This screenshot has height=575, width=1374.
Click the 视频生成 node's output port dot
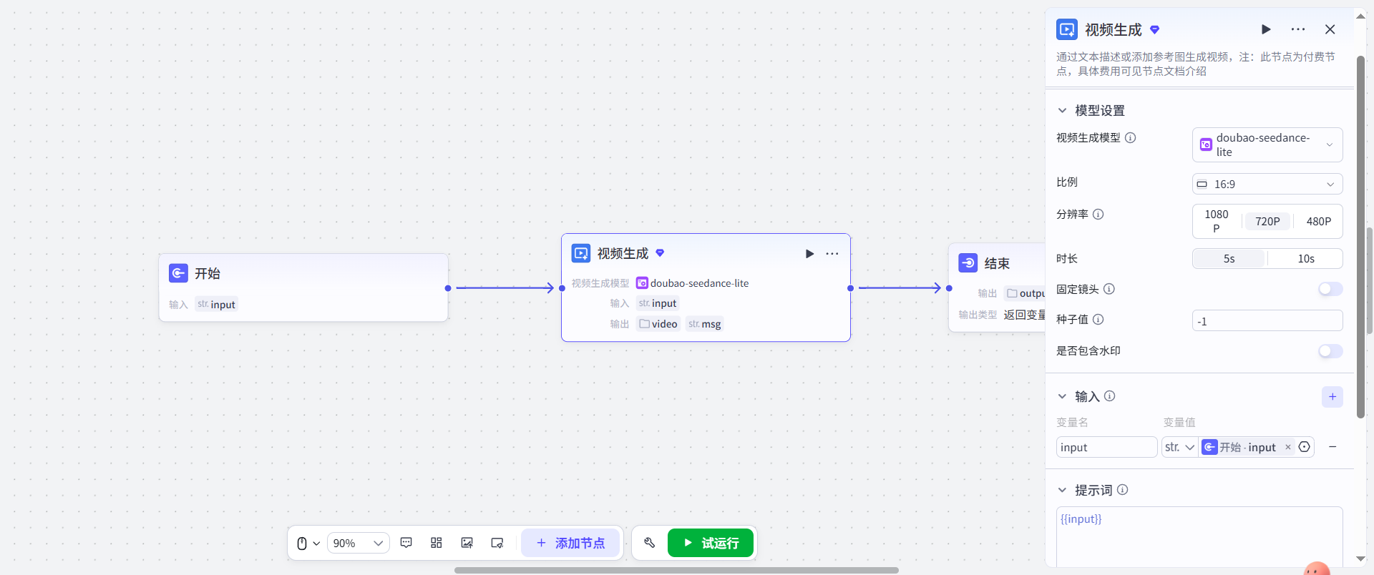pos(850,288)
